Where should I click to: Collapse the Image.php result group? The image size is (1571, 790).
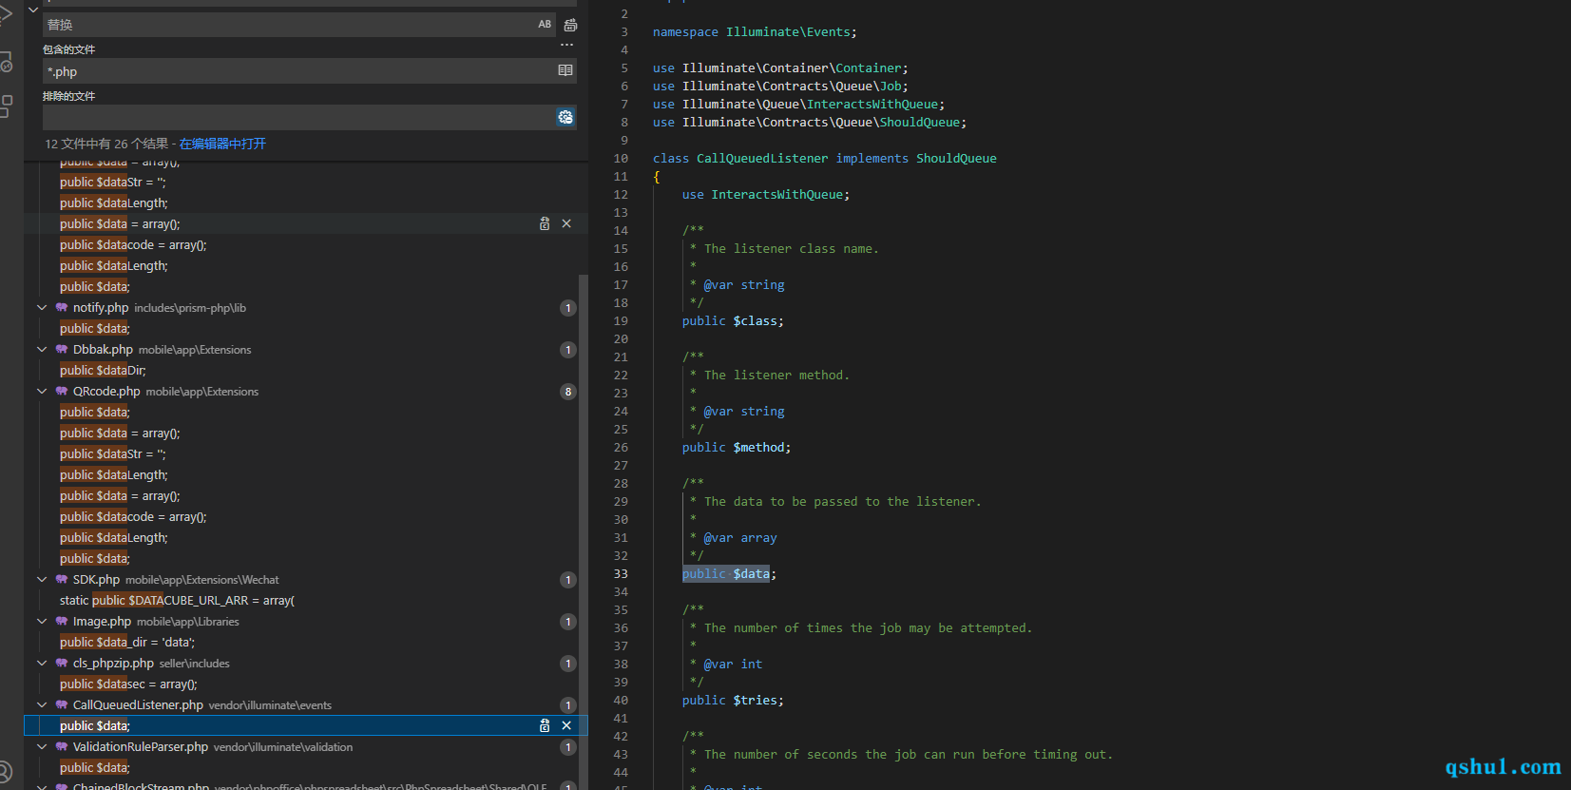click(42, 622)
